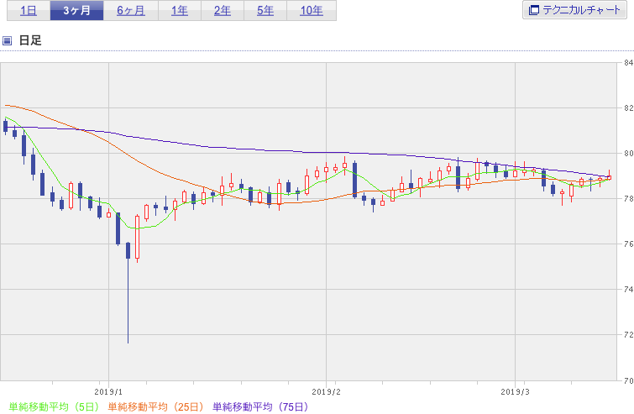634x414 pixels.
Task: Click the 82 price axis label
Action: point(628,108)
